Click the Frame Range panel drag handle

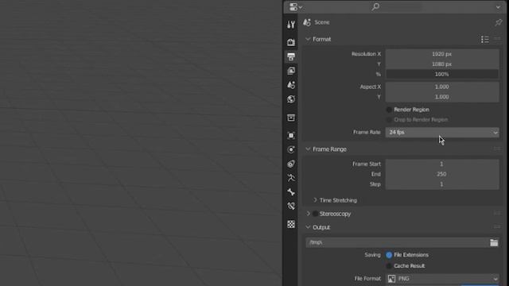pos(497,149)
